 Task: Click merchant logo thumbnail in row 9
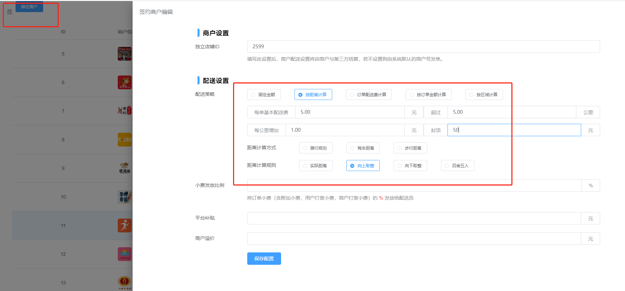click(125, 168)
